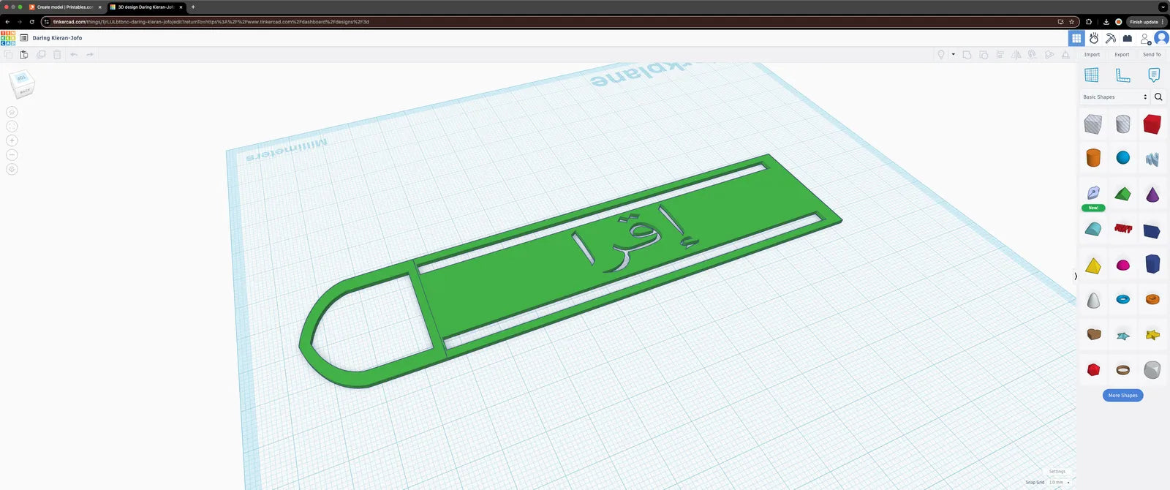Click the Export button
The width and height of the screenshot is (1170, 490).
click(1122, 55)
